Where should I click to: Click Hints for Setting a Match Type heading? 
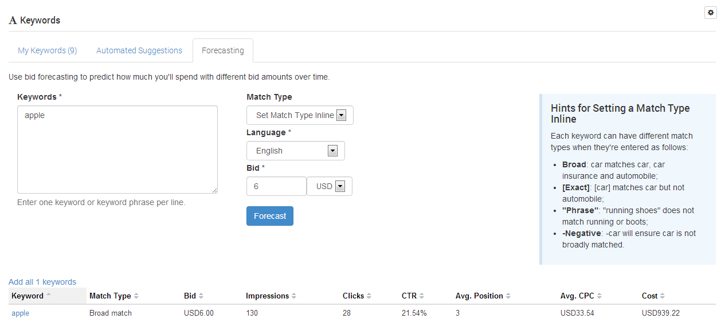620,113
